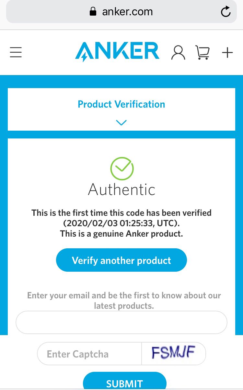
Task: Select the Product Verification heading
Action: click(x=121, y=104)
